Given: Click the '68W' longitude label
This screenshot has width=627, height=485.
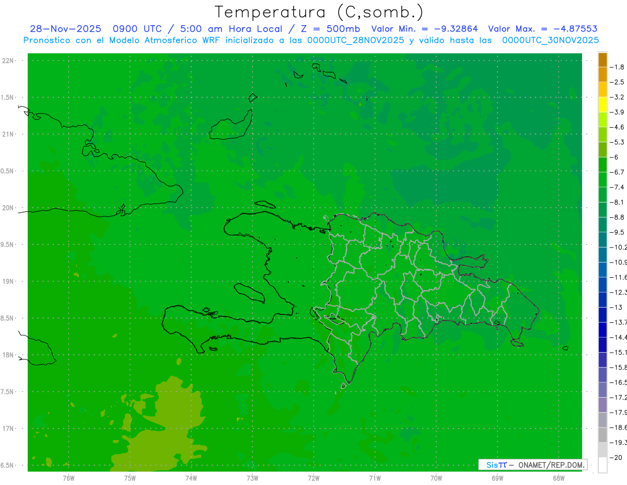Looking at the screenshot, I should tap(558, 478).
